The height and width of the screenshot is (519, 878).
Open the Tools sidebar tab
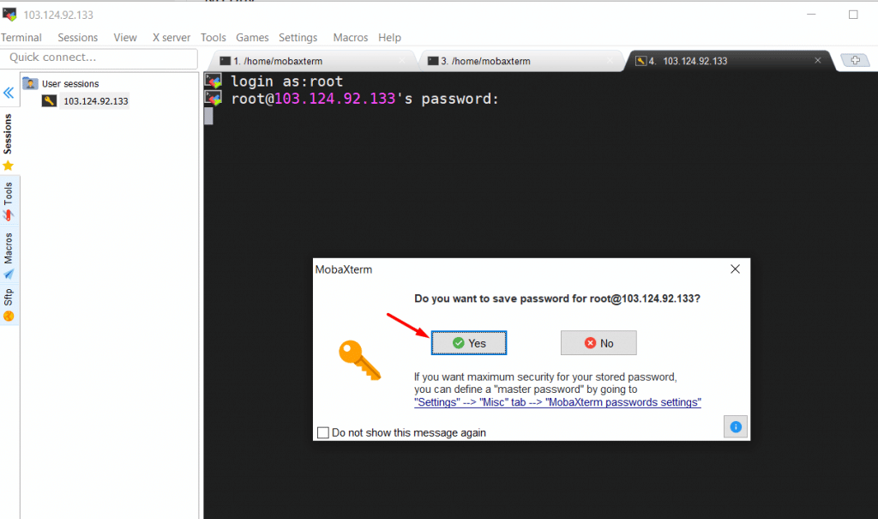point(8,202)
